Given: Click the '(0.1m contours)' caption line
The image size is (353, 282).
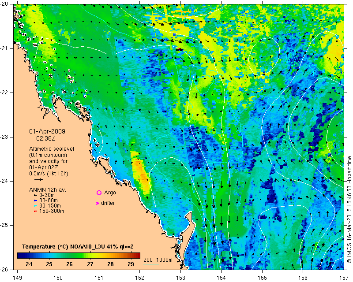Looking at the screenshot, I should click(48, 155).
